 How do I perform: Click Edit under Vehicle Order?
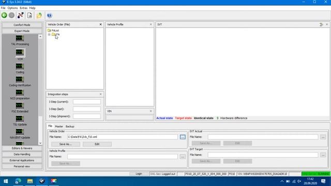point(97,144)
